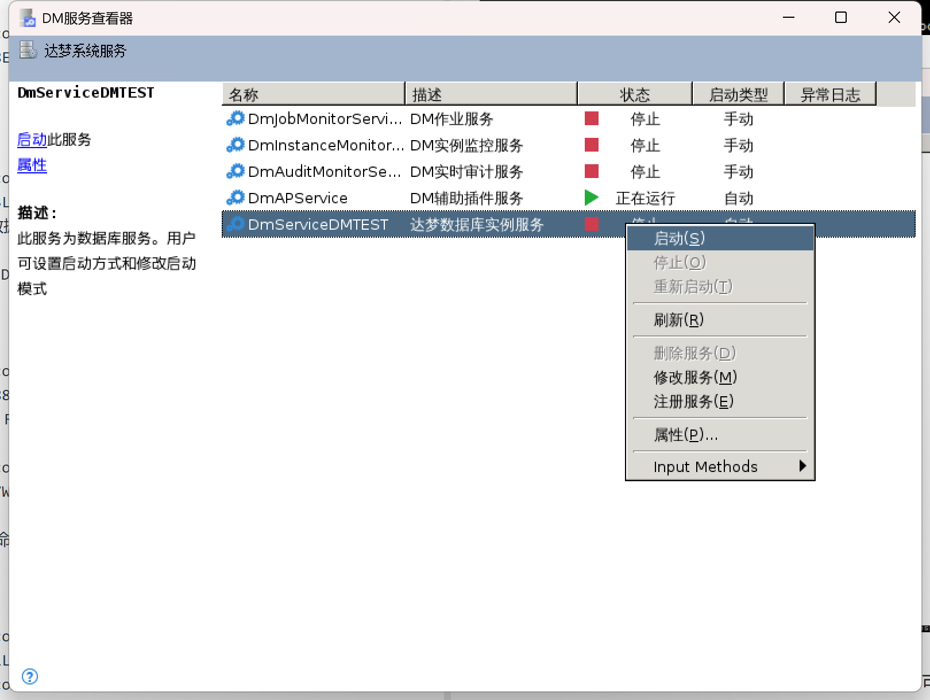
Task: Minimize the DM服务查看器 window
Action: (x=789, y=18)
